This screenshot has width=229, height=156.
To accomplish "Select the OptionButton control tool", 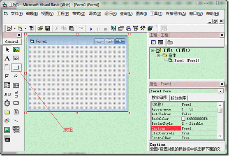I will [16, 76].
